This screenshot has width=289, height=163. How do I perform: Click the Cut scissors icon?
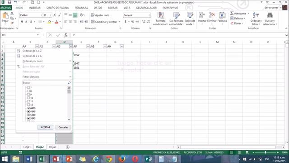12,14
